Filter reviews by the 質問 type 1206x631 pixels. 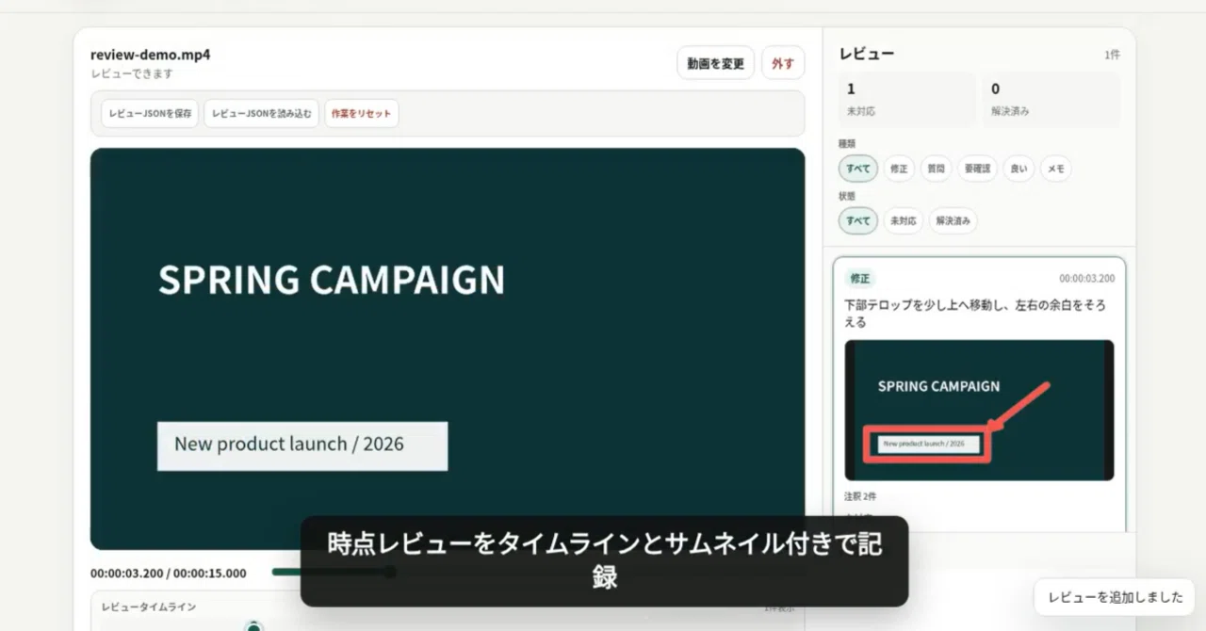click(x=936, y=169)
